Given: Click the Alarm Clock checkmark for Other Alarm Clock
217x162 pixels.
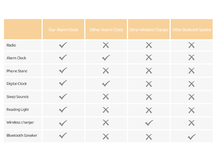Looking at the screenshot, I should [x=106, y=58].
